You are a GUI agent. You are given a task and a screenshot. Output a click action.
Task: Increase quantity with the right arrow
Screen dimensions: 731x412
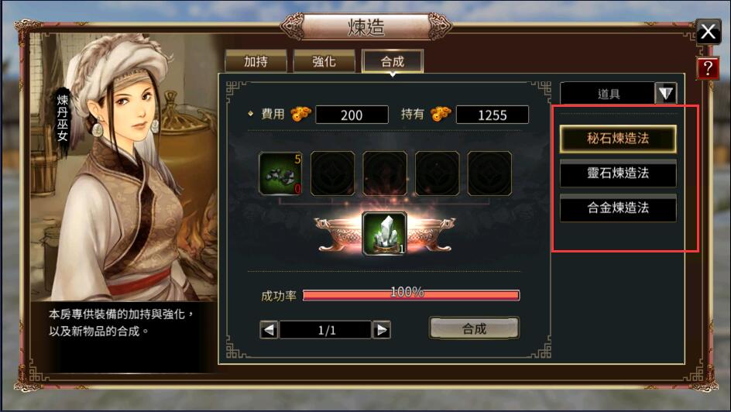coord(381,330)
